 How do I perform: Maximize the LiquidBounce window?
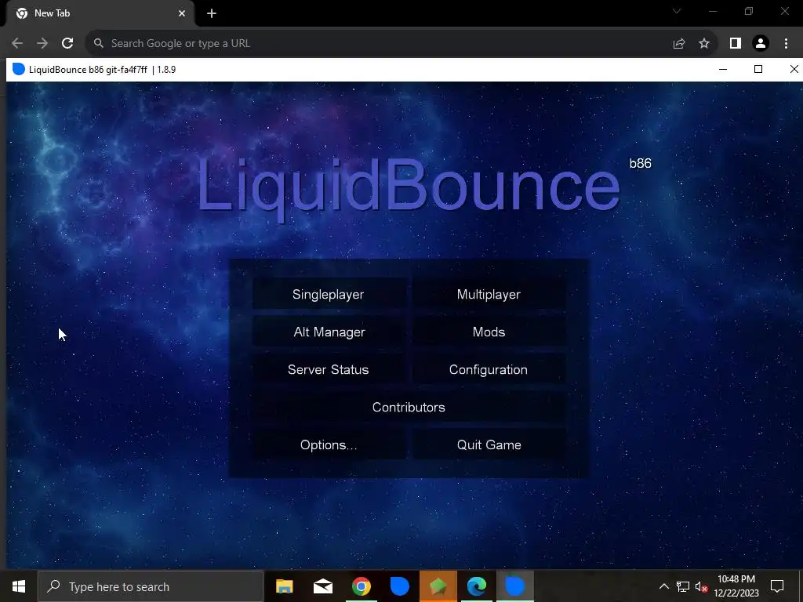point(758,69)
